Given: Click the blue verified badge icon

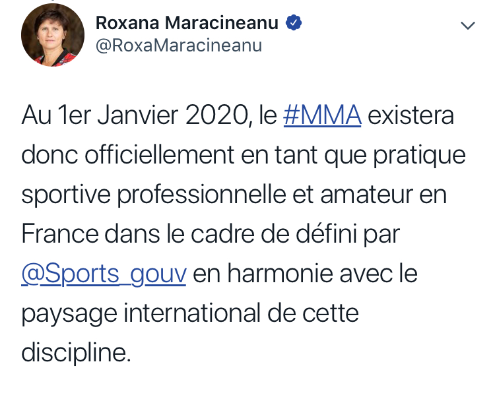Looking at the screenshot, I should pos(294,22).
